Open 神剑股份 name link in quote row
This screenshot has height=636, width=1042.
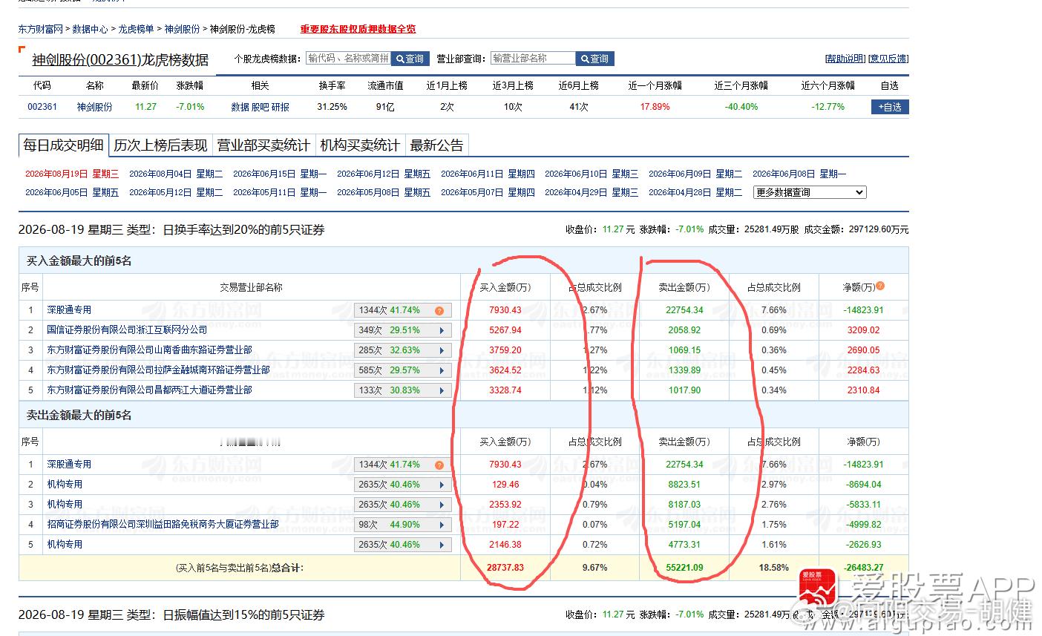95,107
